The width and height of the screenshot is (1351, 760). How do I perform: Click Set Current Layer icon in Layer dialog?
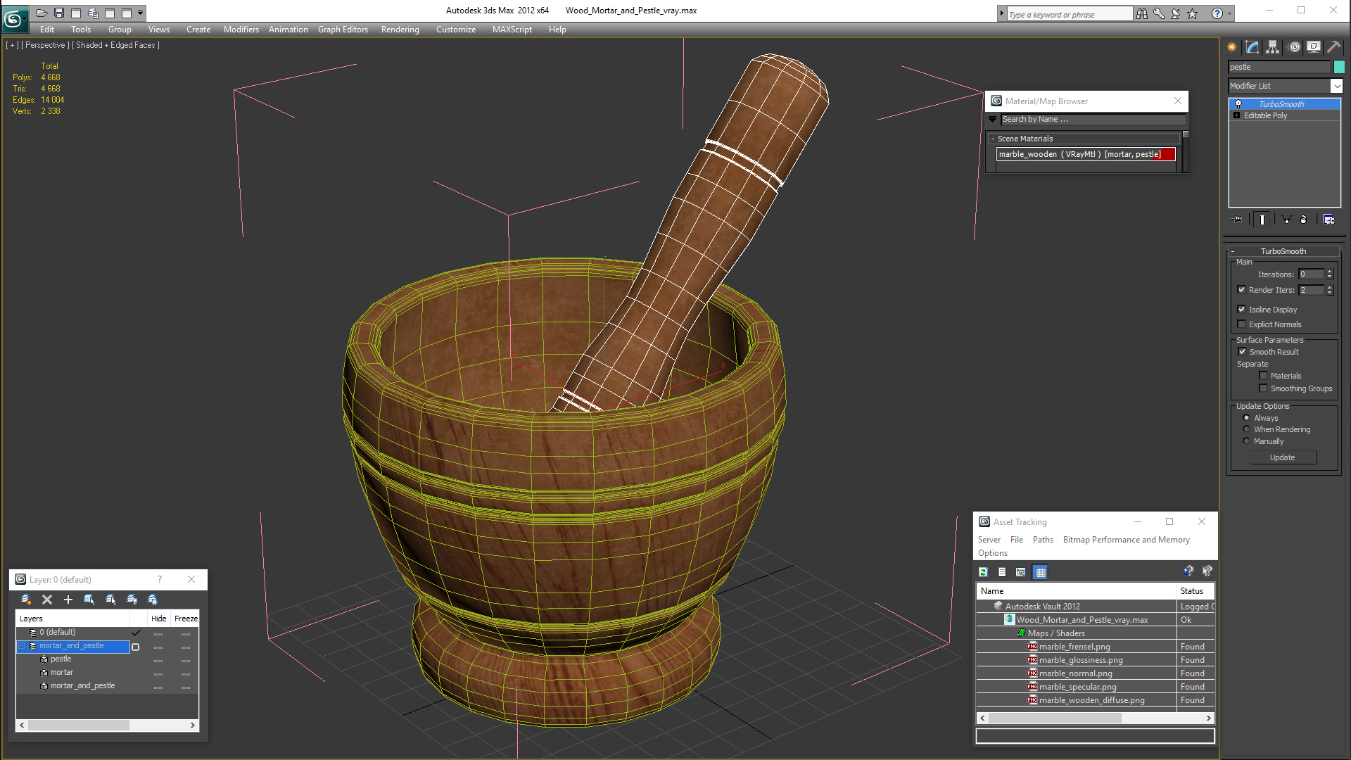(110, 600)
